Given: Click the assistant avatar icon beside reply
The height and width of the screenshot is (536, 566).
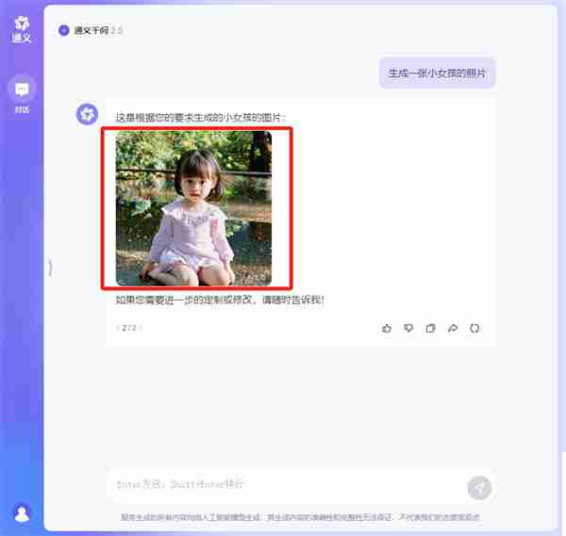Looking at the screenshot, I should coord(87,114).
